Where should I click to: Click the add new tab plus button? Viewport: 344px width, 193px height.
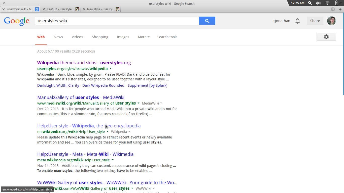[340, 9]
